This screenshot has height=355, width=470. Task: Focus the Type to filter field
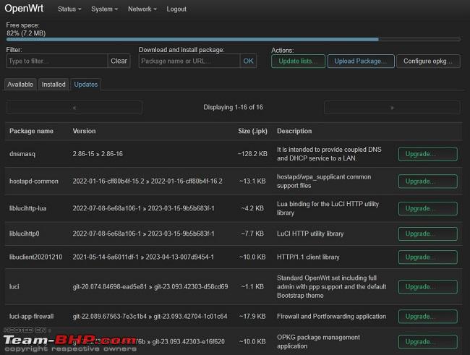pos(57,61)
